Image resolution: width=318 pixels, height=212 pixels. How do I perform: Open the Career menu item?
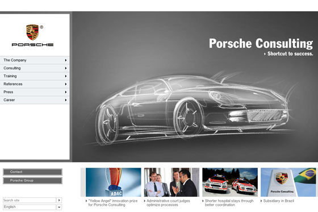tap(35, 100)
